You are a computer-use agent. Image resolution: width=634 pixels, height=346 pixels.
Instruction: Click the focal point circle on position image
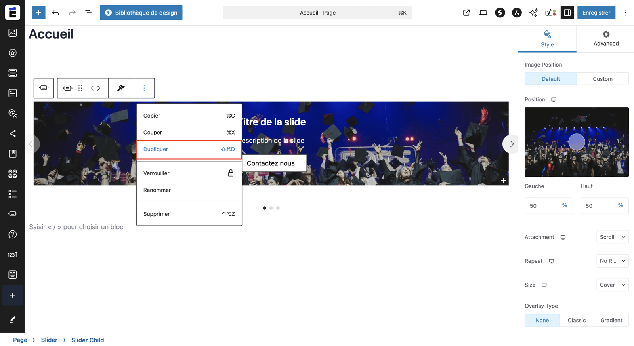point(577,142)
